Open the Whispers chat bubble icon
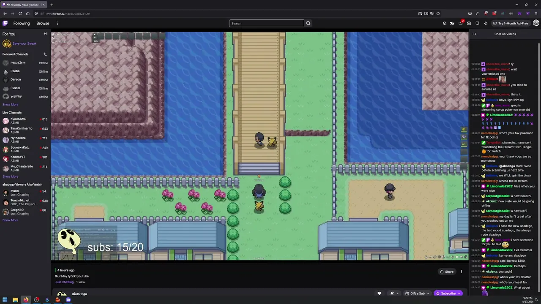 pos(477,23)
